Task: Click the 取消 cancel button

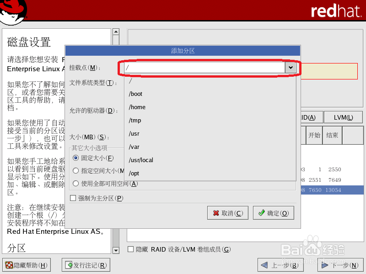Action: tap(227, 213)
